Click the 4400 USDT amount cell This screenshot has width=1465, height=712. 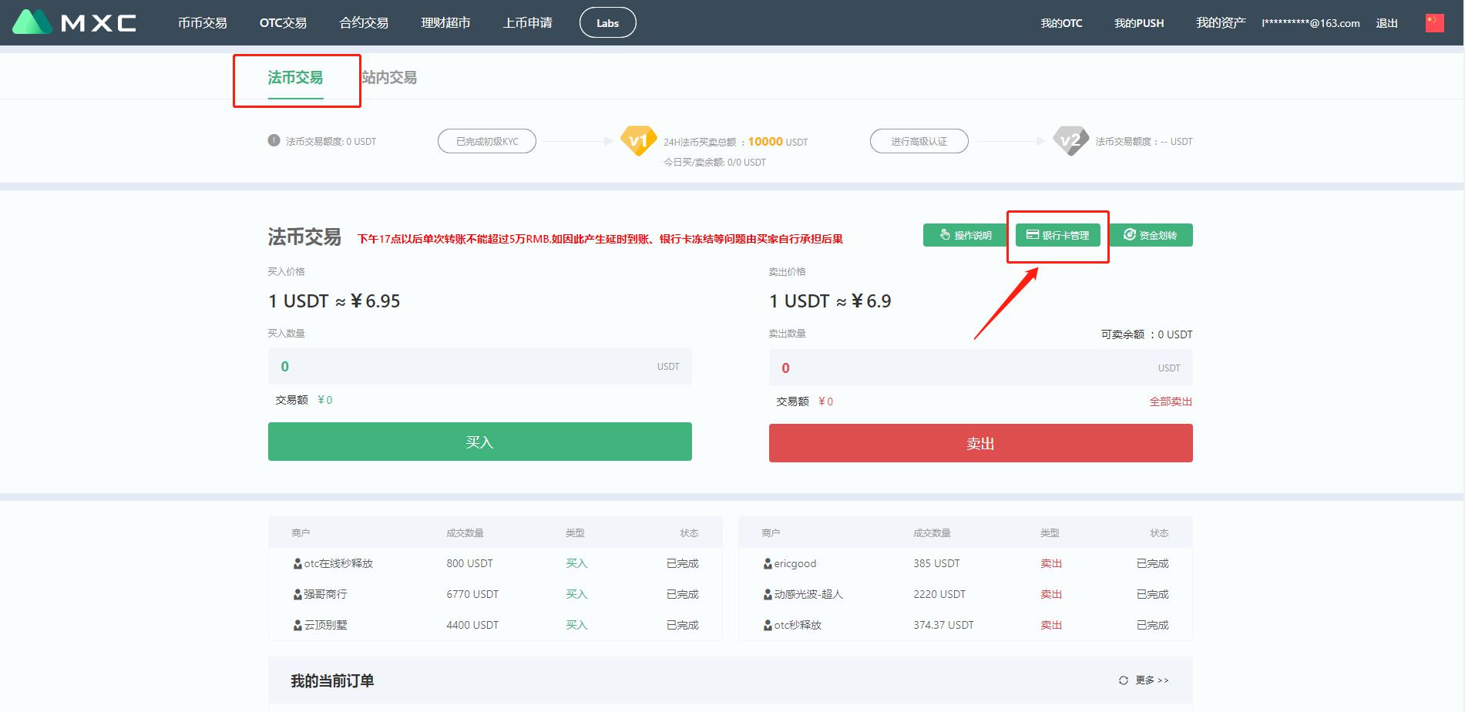(472, 625)
